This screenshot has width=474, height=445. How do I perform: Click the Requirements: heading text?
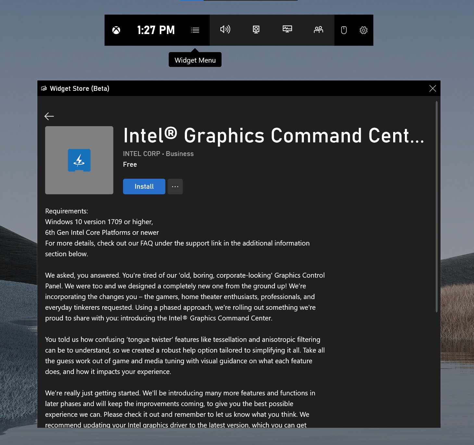click(x=67, y=211)
